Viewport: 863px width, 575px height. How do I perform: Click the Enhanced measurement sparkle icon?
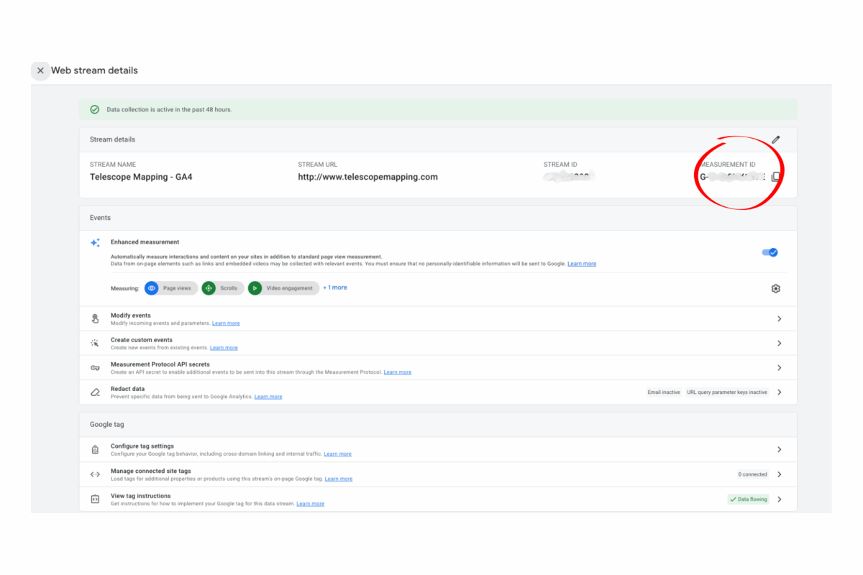click(x=95, y=243)
